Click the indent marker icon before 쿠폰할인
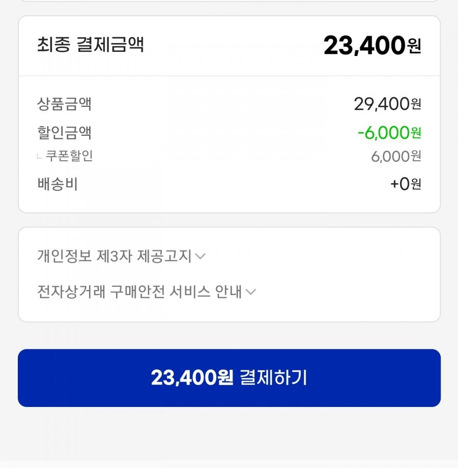 click(39, 156)
